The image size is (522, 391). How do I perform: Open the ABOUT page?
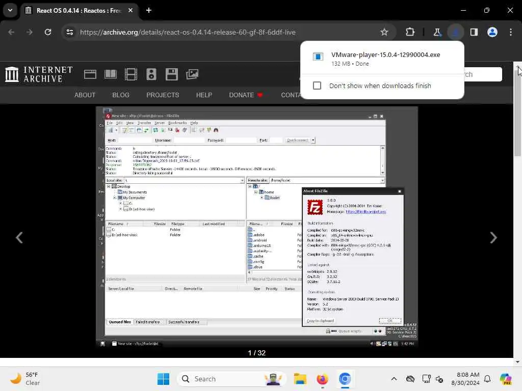85,95
